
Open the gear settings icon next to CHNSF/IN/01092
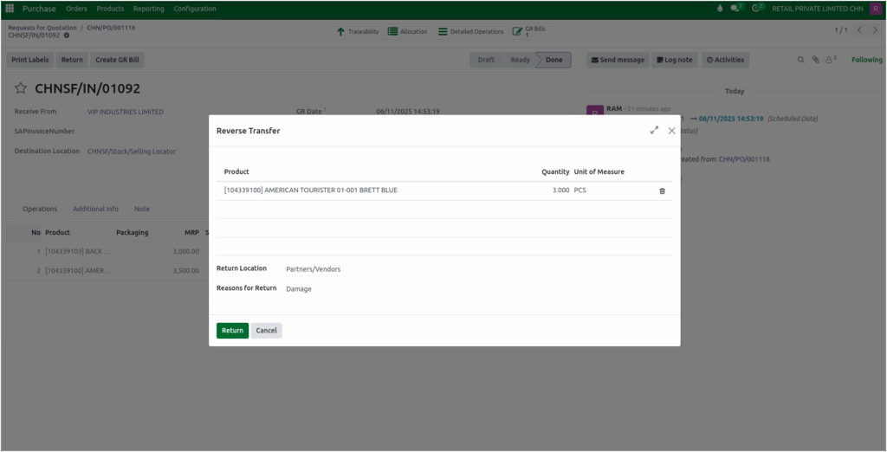[x=67, y=36]
